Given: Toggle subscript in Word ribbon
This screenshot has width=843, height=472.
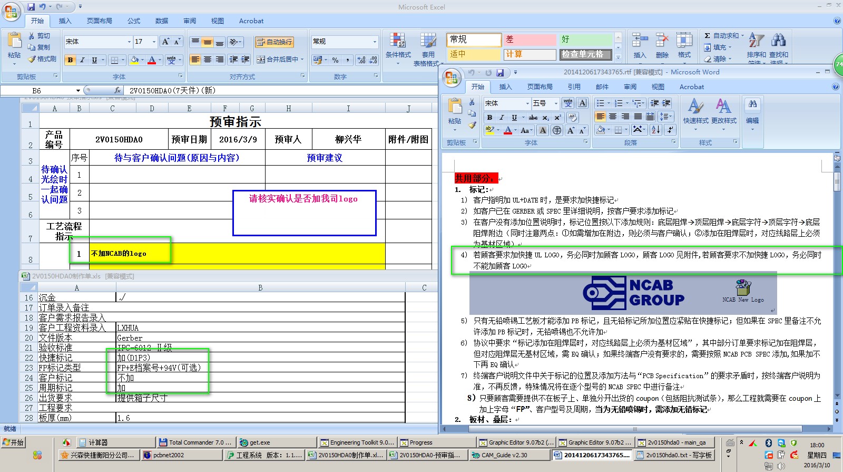Looking at the screenshot, I should click(545, 117).
